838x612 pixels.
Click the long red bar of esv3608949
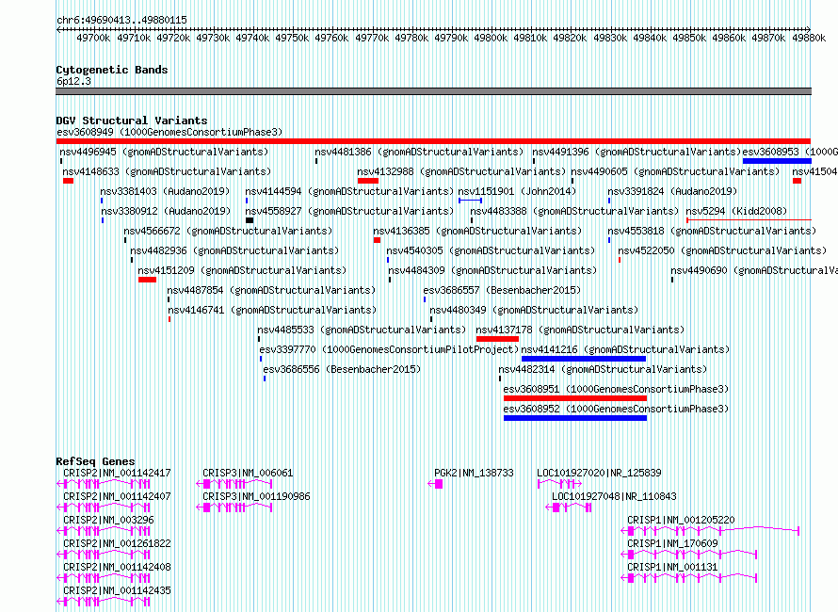[x=433, y=141]
